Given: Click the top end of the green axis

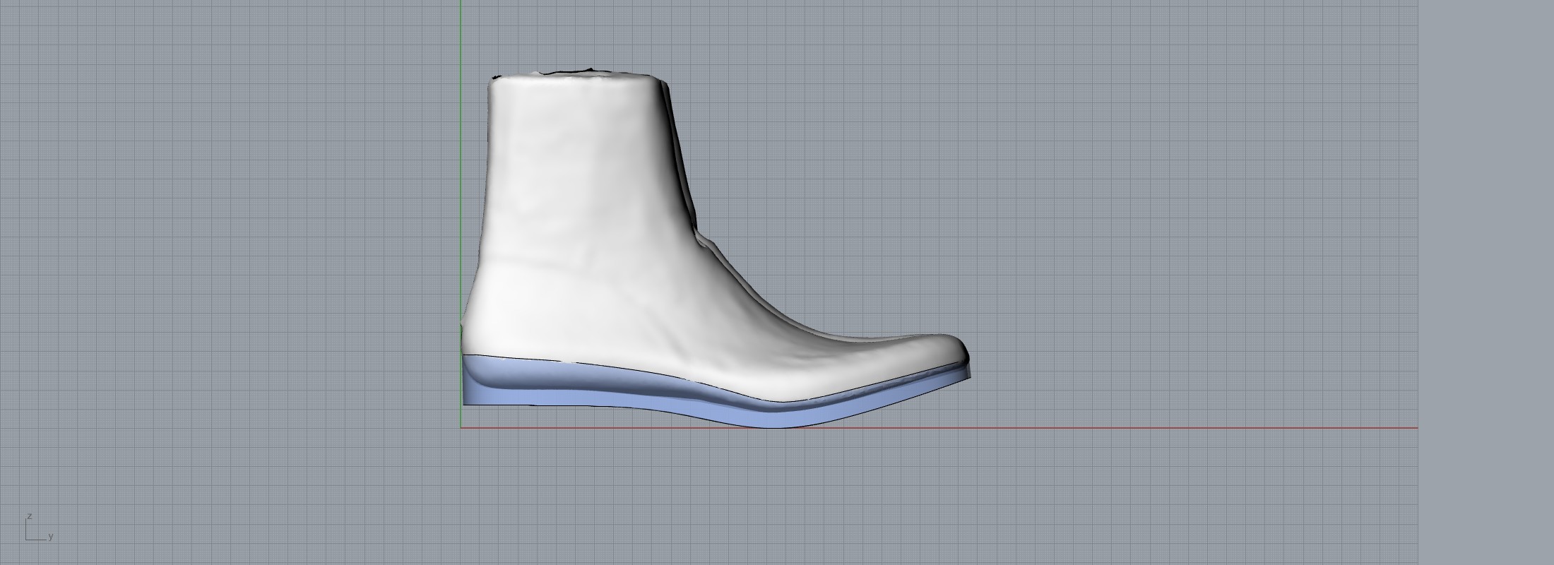Looking at the screenshot, I should click(461, 4).
